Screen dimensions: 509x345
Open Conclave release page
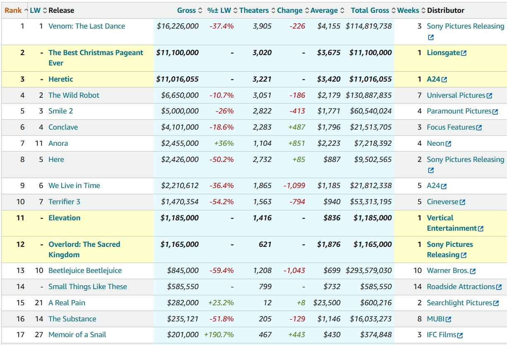[63, 127]
